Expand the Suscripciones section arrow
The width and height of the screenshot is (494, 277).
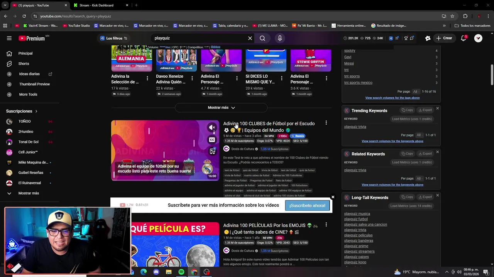(x=36, y=111)
